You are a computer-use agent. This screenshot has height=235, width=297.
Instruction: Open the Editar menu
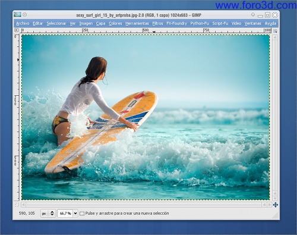(37, 23)
